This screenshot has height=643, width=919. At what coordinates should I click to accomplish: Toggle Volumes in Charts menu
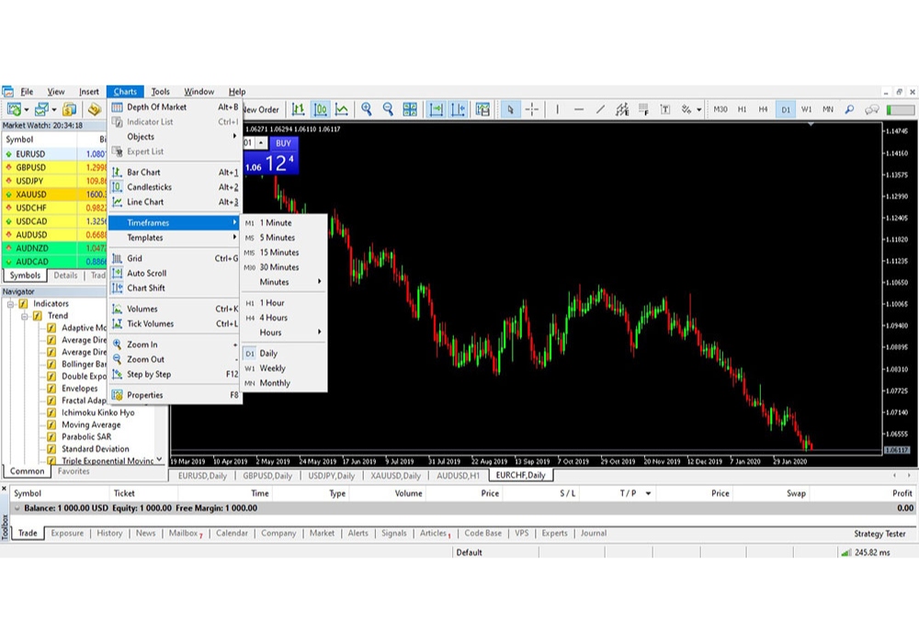(176, 309)
